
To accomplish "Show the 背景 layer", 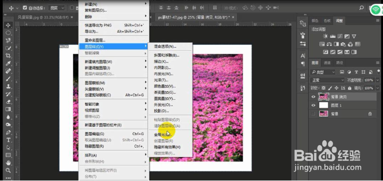I will click(x=313, y=114).
